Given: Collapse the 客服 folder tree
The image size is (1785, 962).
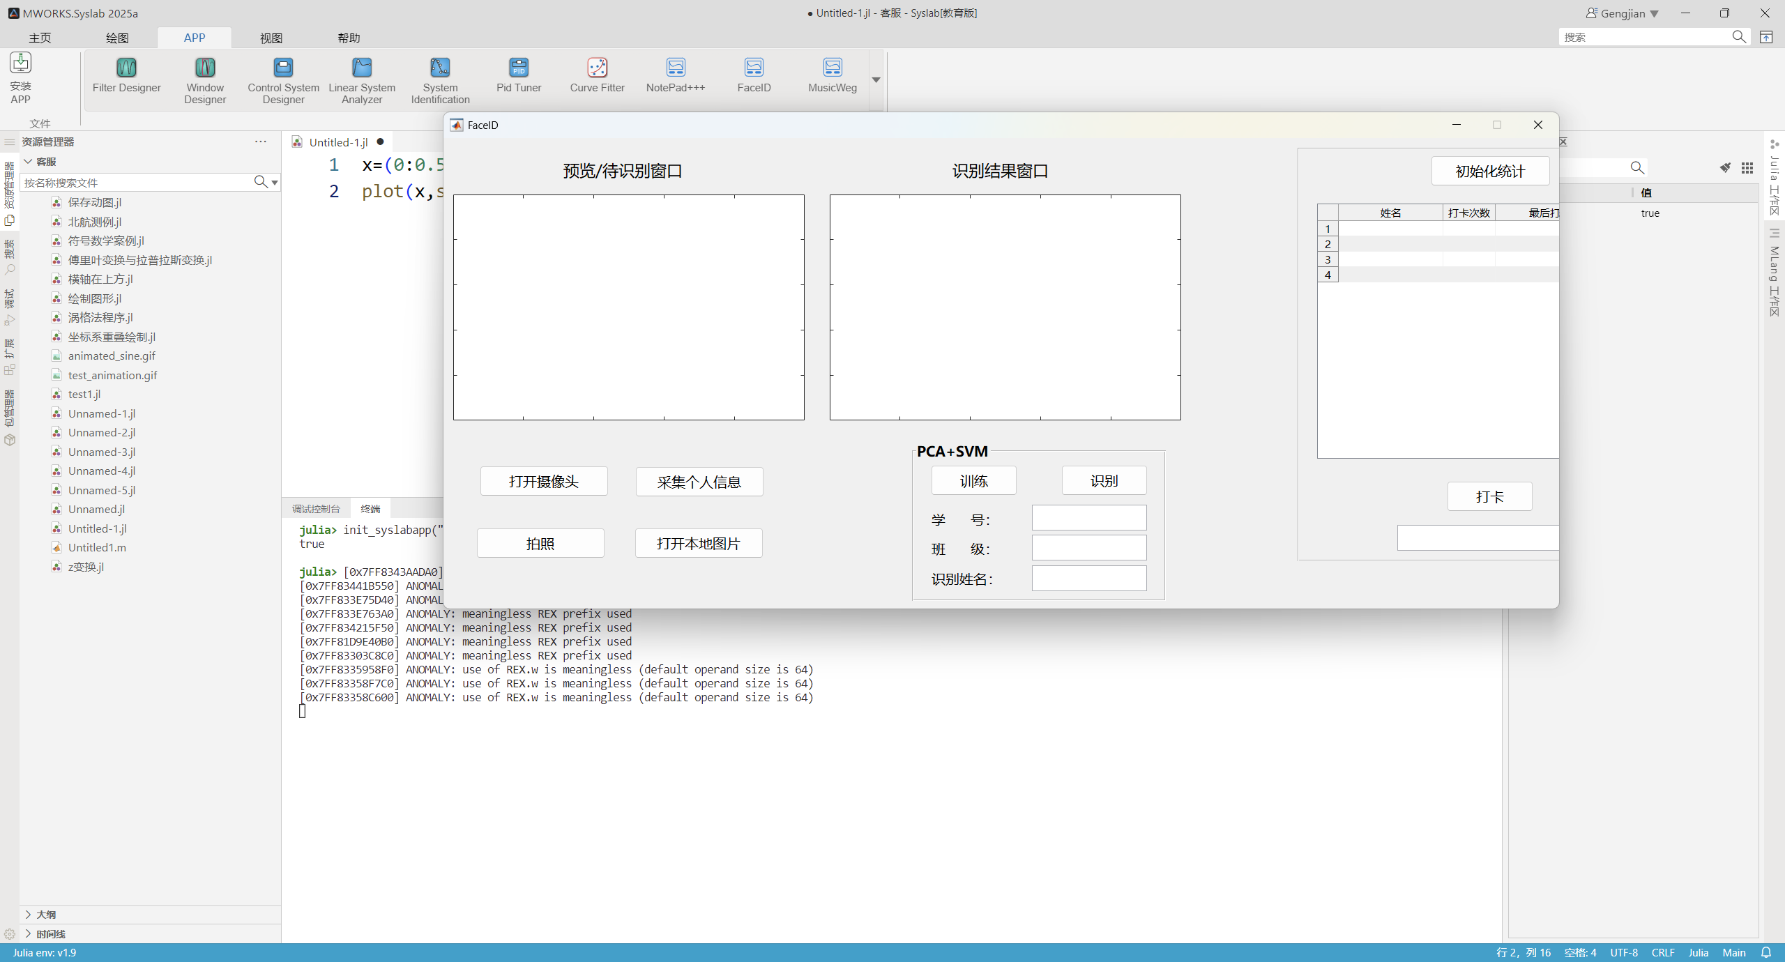Looking at the screenshot, I should click(29, 161).
